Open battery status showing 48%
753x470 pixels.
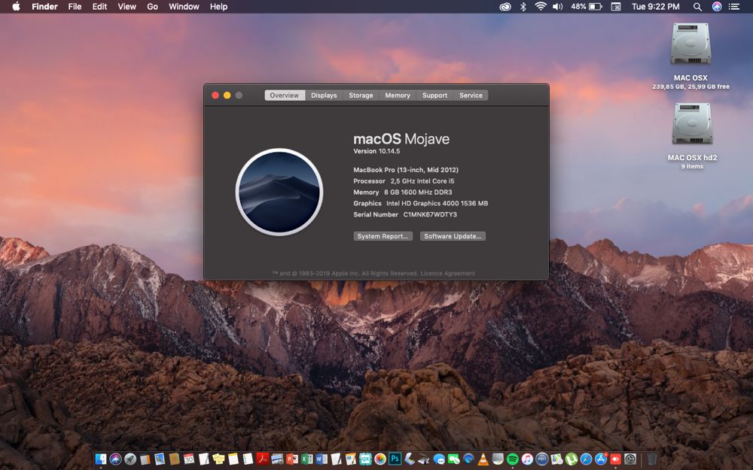point(586,7)
